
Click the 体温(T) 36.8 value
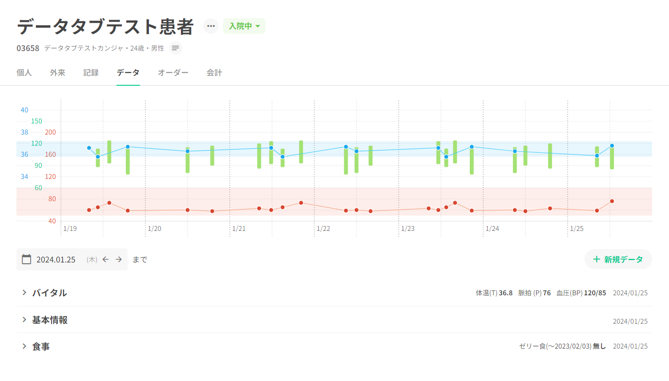[x=494, y=293]
